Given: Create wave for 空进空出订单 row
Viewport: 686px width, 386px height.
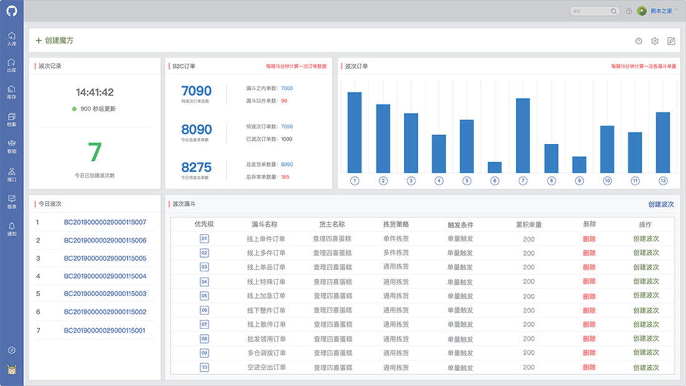Looking at the screenshot, I should pos(645,368).
